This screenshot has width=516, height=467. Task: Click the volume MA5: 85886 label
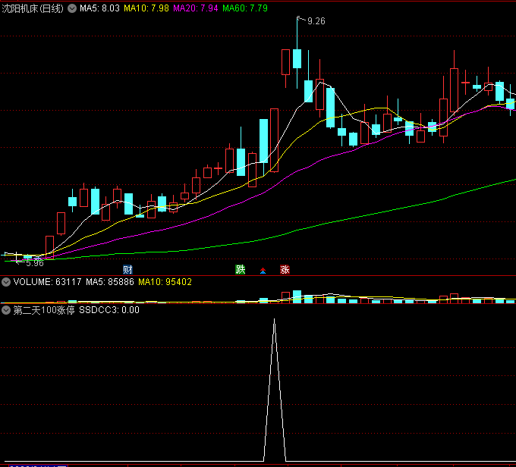[110, 282]
